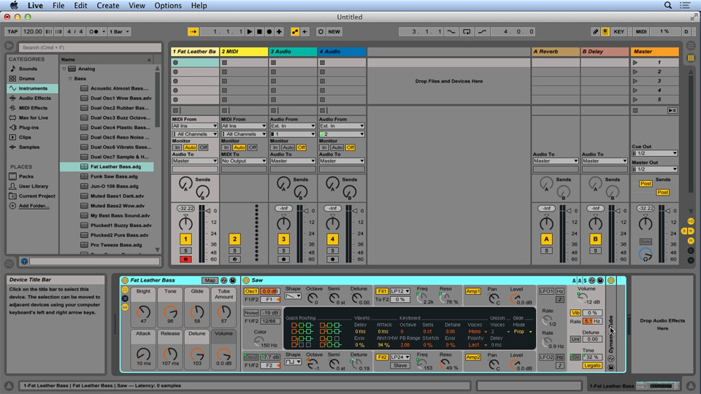Toggle the Follow playback arrow button
This screenshot has width=701, height=394.
click(193, 31)
